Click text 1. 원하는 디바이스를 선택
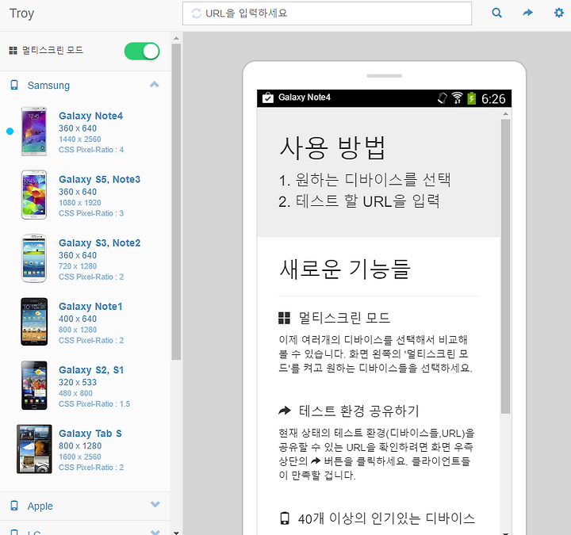Image resolution: width=571 pixels, height=535 pixels. click(x=365, y=179)
